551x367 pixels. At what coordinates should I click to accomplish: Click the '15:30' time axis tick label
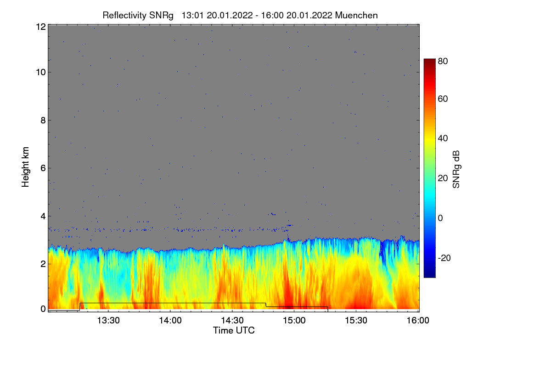357,321
